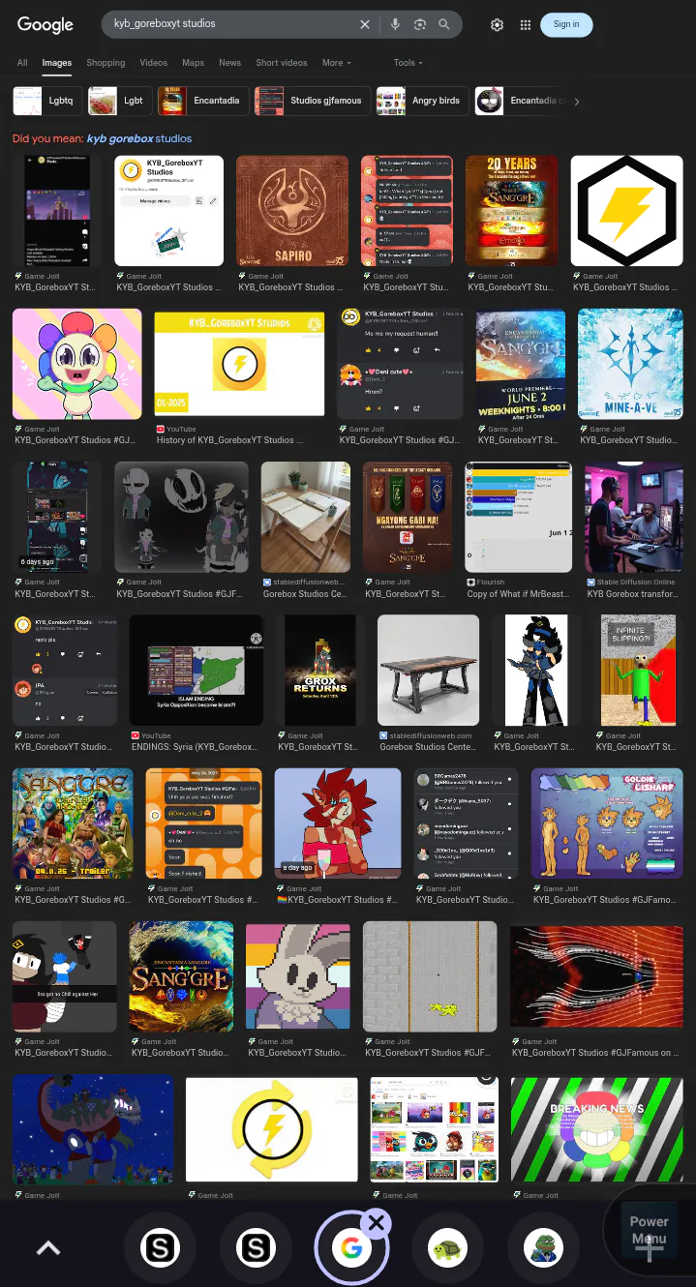
Task: Select the Google app icon in dock
Action: tap(351, 1248)
